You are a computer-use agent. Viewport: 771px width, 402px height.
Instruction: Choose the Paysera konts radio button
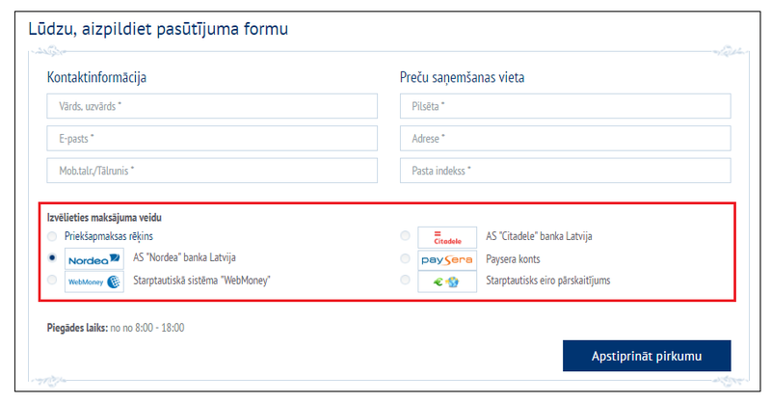click(406, 259)
